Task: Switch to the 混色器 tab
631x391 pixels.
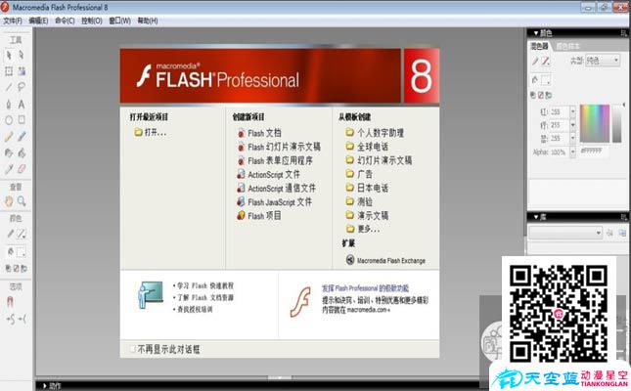Action: (539, 46)
